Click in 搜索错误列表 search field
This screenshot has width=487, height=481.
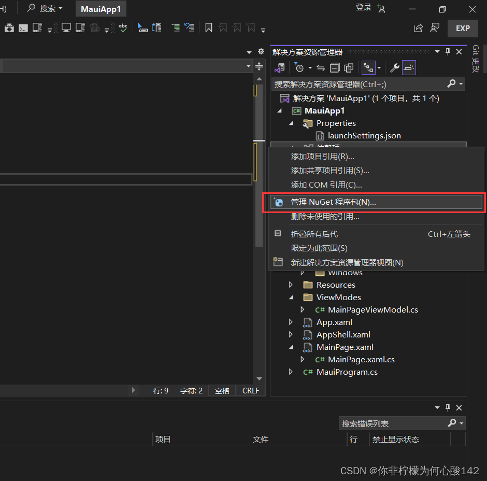(393, 423)
